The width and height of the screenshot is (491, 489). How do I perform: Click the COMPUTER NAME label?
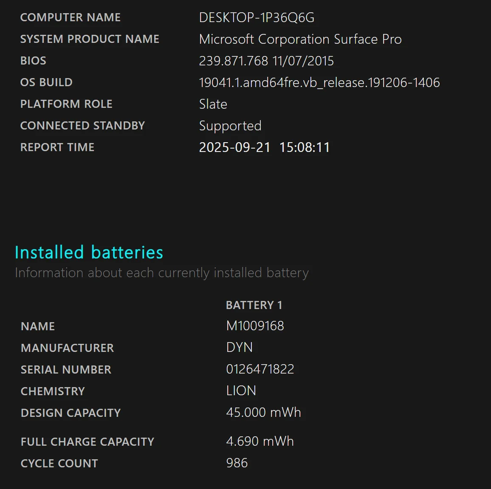point(71,17)
